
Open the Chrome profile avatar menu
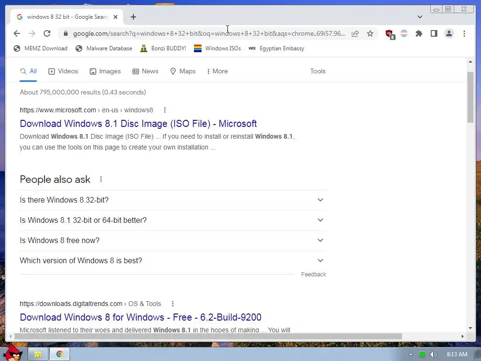point(449,33)
